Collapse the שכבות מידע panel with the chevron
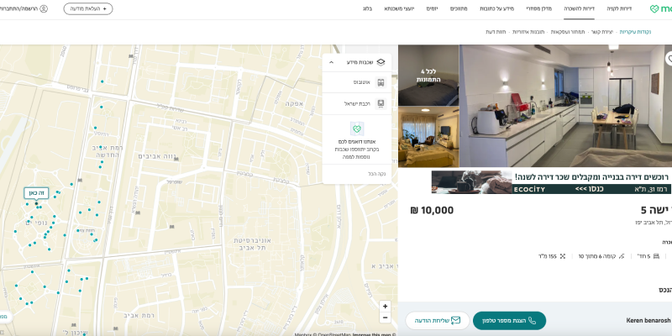This screenshot has height=336, width=672. (331, 62)
